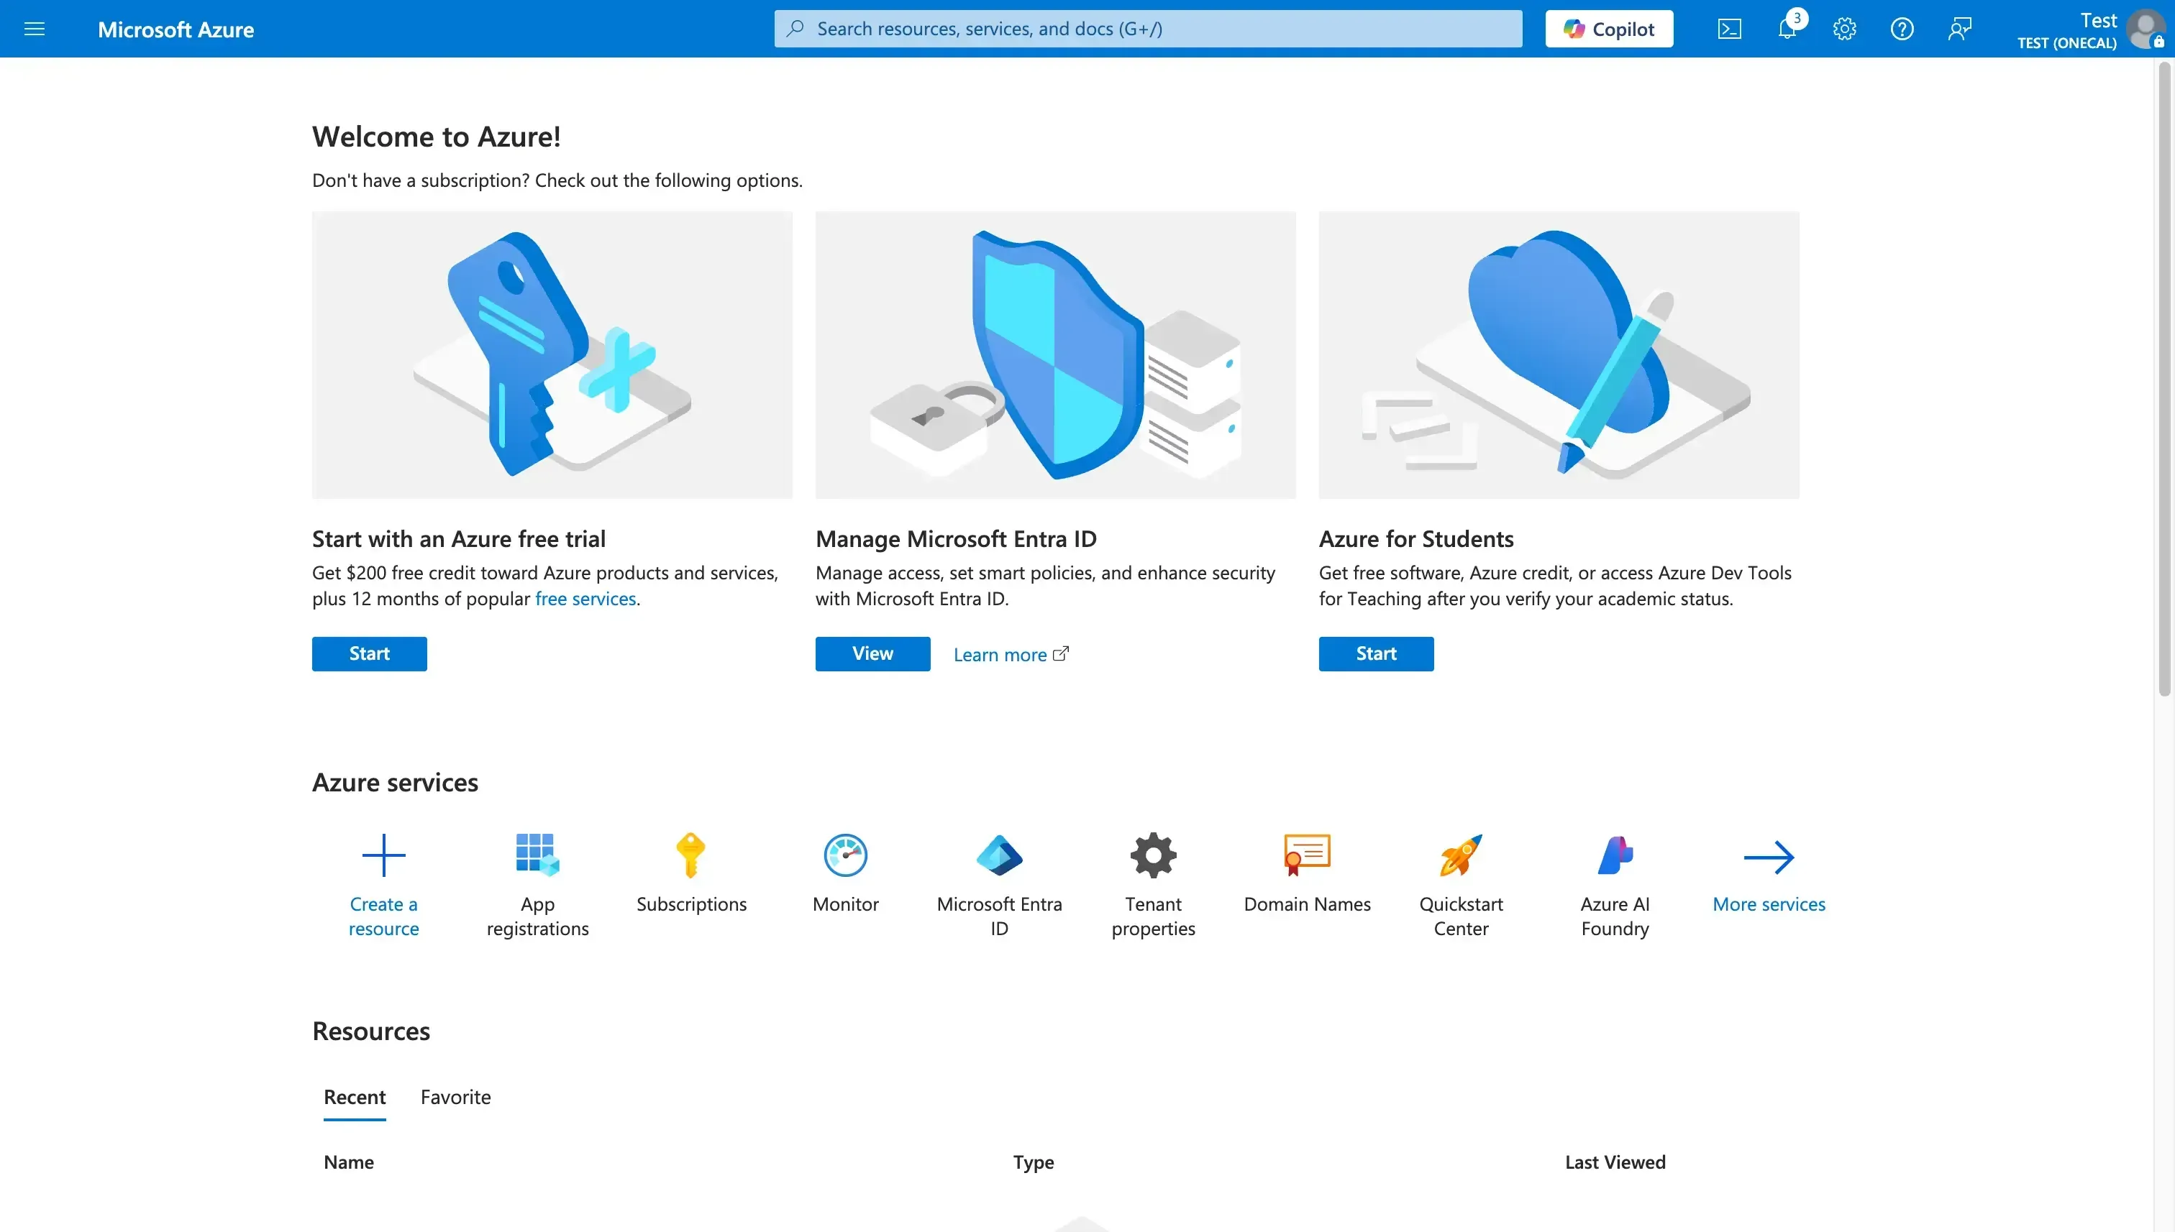Viewport: 2175px width, 1232px height.
Task: Open Tenant properties gear icon
Action: (x=1153, y=855)
